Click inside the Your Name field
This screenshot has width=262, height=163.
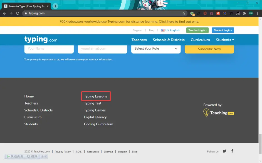(49, 49)
